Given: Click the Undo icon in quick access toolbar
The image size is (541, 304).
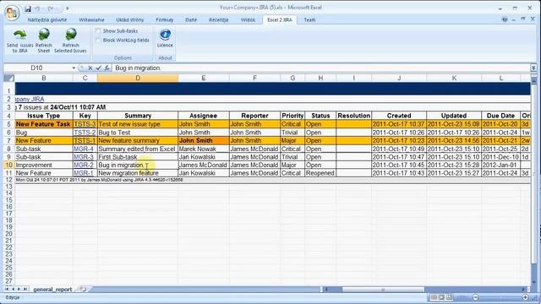Looking at the screenshot, I should pos(37,8).
